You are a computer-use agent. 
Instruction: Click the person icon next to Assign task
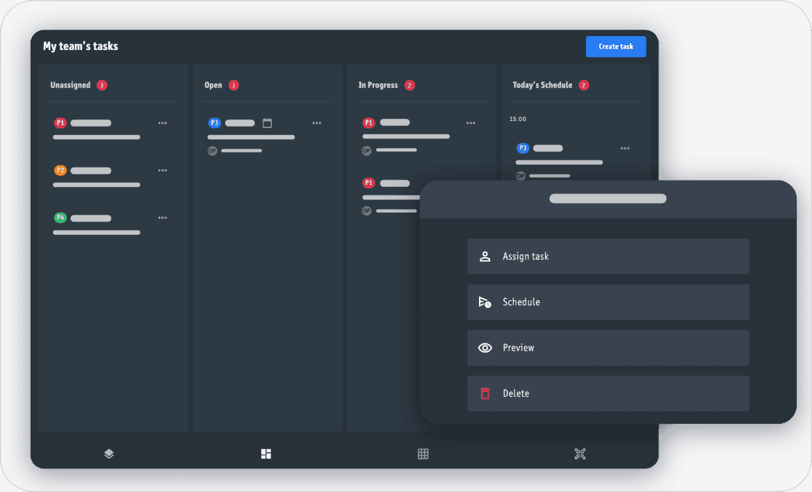tap(485, 256)
